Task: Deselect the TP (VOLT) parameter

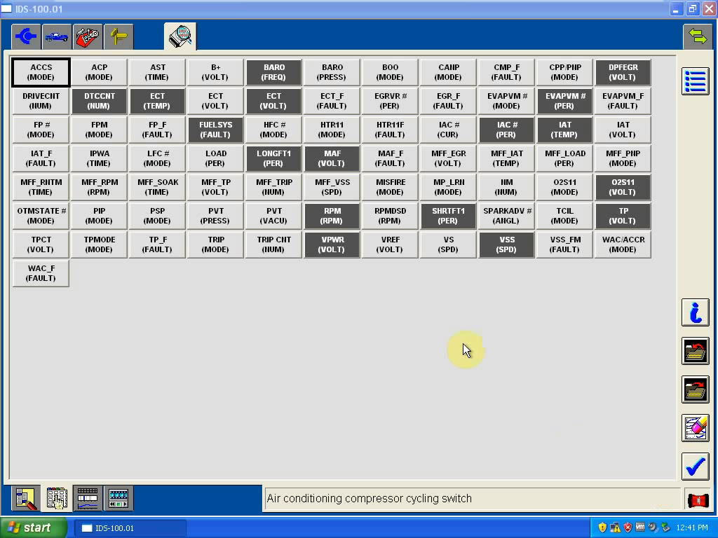Action: coord(623,216)
